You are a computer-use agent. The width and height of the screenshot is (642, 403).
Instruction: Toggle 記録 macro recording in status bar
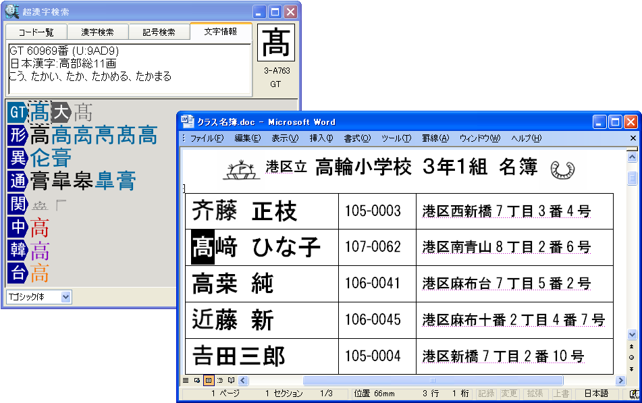[486, 394]
